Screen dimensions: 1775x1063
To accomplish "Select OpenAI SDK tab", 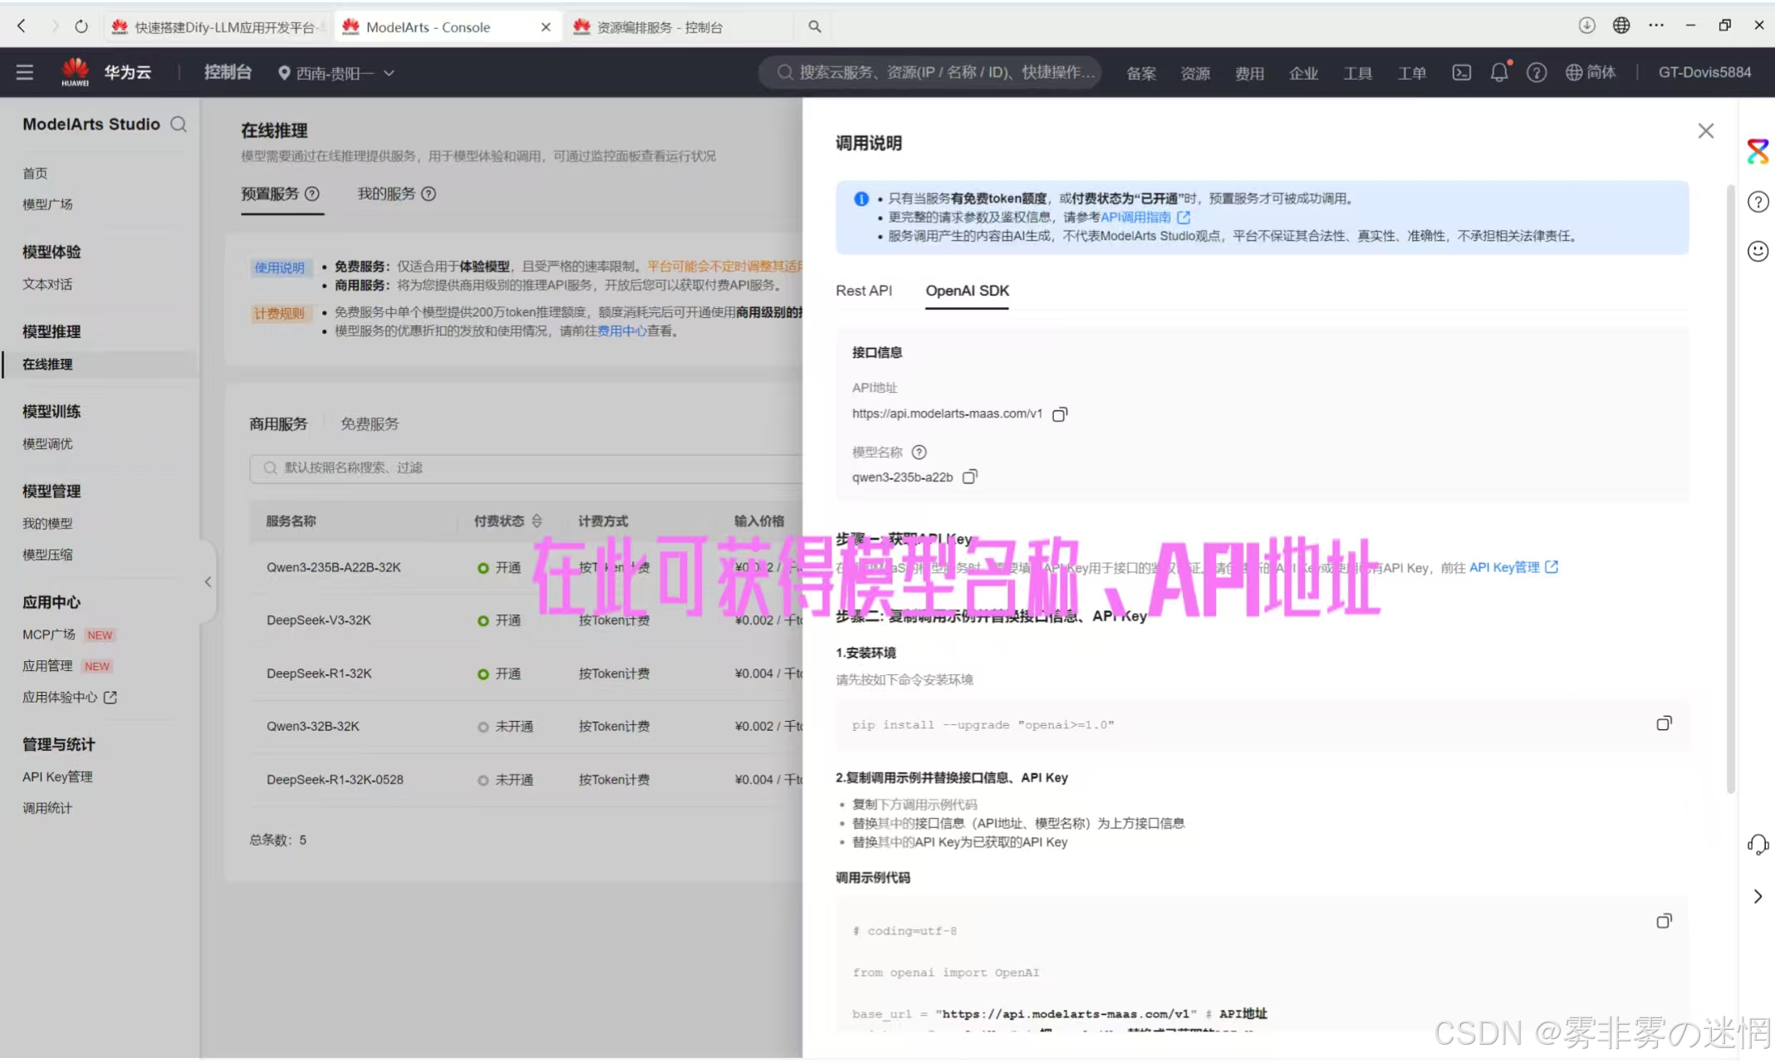I will pyautogui.click(x=967, y=291).
